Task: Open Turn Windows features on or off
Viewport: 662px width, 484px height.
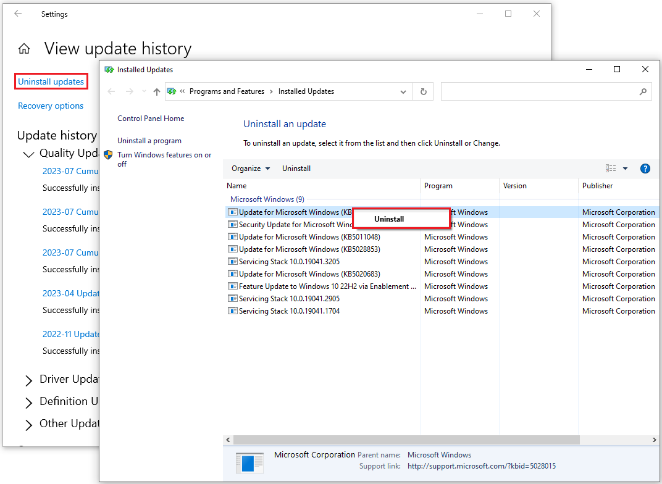Action: click(x=164, y=159)
